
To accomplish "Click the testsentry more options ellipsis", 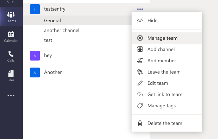I will point(140,9).
